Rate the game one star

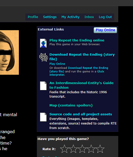pyautogui.click(x=64, y=149)
